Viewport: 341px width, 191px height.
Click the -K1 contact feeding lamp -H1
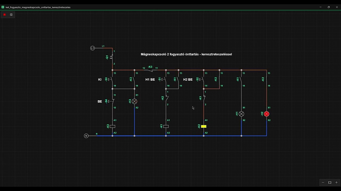click(241, 79)
